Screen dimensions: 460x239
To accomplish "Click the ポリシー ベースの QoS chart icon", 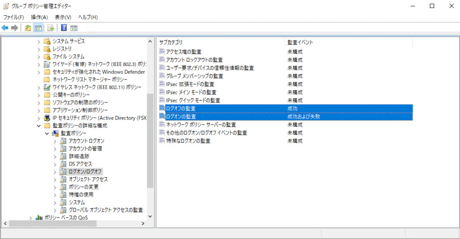I will click(39, 218).
